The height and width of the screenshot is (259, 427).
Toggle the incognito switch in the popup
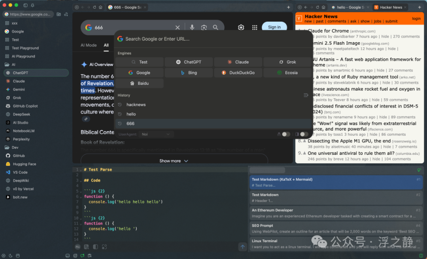tap(286, 134)
